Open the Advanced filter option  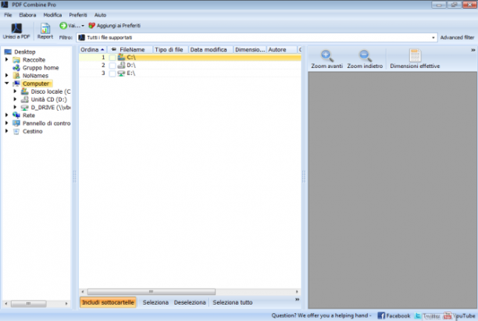(x=457, y=37)
